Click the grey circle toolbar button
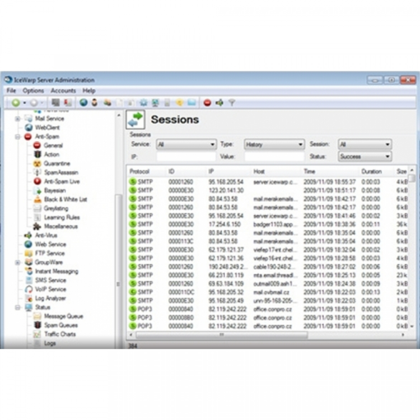The image size is (420, 420). [34, 102]
